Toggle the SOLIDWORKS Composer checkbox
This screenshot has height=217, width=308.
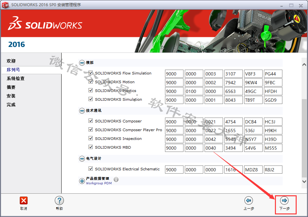90,121
